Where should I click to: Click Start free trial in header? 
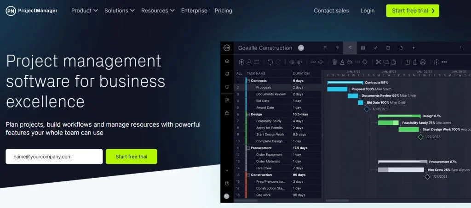click(x=413, y=11)
